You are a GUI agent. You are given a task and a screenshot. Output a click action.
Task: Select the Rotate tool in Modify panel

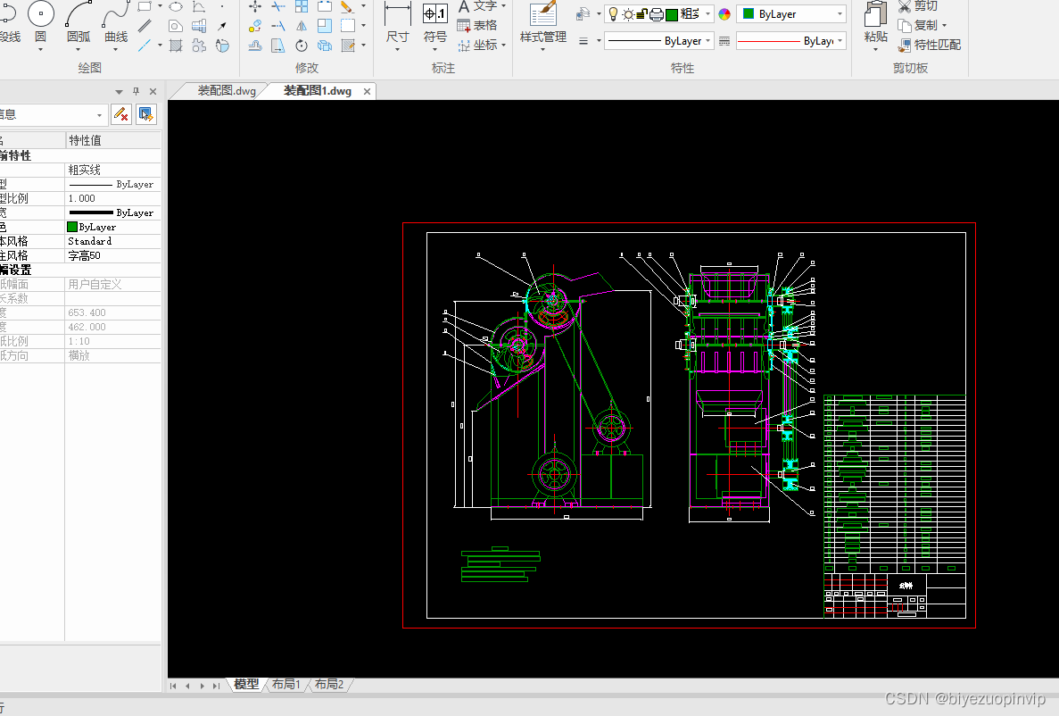point(302,46)
